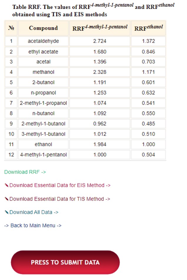The height and width of the screenshot is (280, 187).
Task: Click the methanol value 2.328 cell
Action: point(100,72)
